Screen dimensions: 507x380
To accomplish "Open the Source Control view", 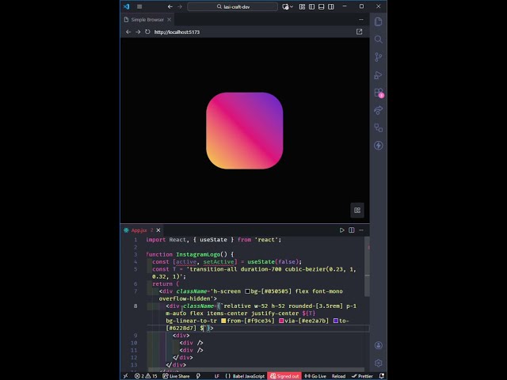I will (x=378, y=57).
